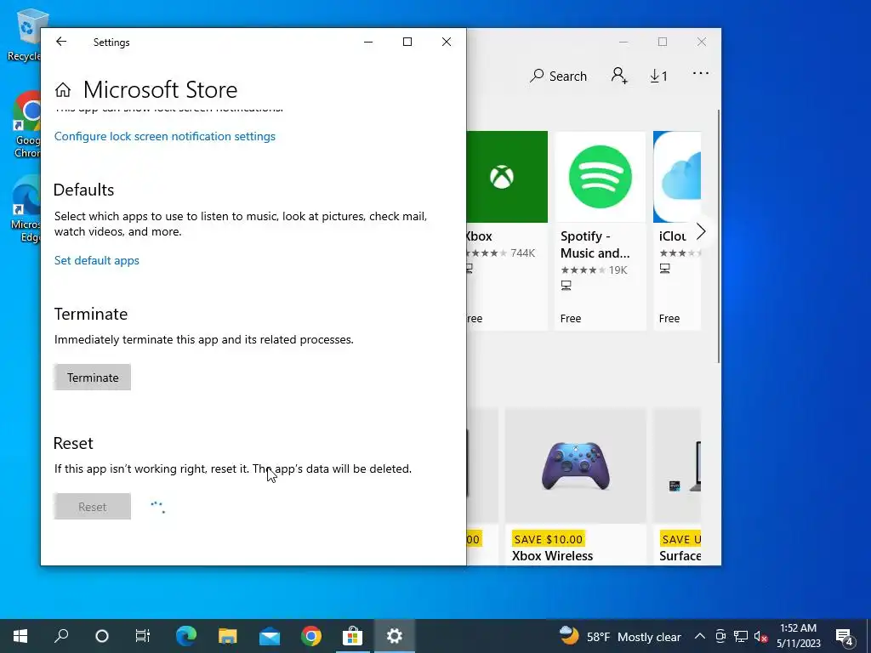This screenshot has width=871, height=653.
Task: Open the Xbox Wireless controller deal
Action: [576, 487]
